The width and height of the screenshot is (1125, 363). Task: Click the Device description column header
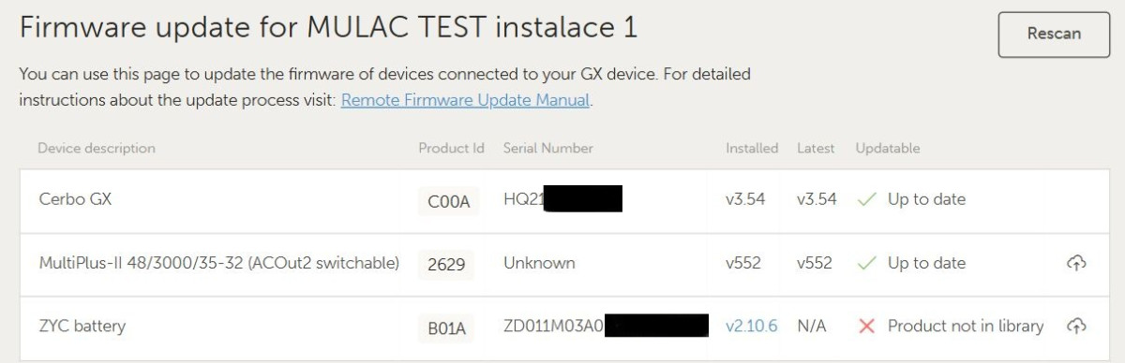[x=97, y=148]
